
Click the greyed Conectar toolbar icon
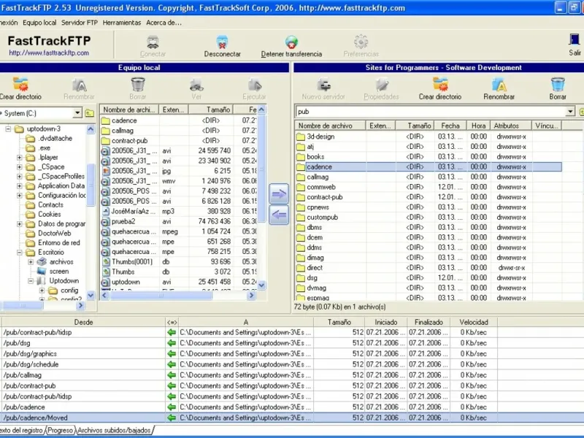(x=153, y=42)
